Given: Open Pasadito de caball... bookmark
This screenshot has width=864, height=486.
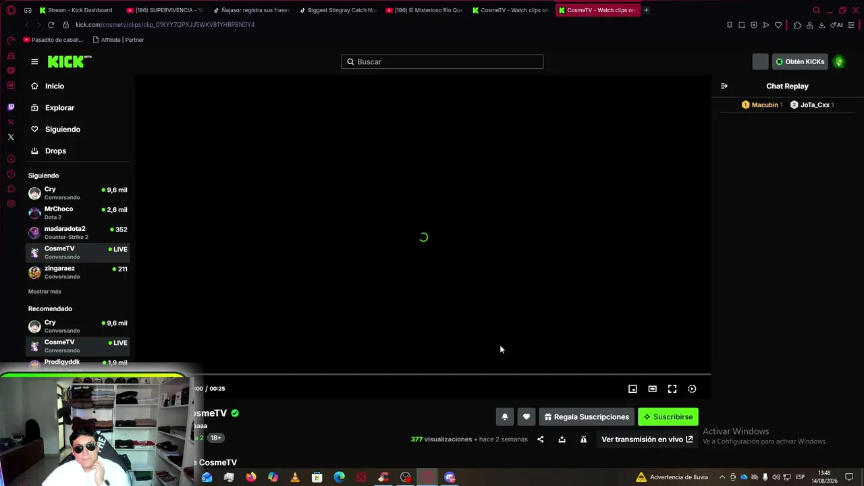Looking at the screenshot, I should (x=53, y=40).
